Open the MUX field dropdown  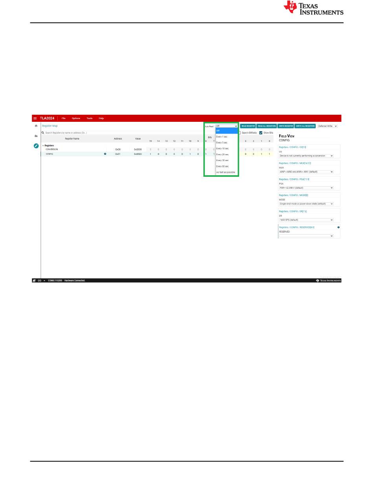coord(306,172)
